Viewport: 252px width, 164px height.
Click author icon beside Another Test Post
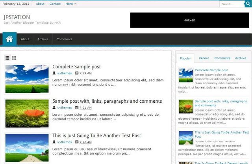(54, 142)
